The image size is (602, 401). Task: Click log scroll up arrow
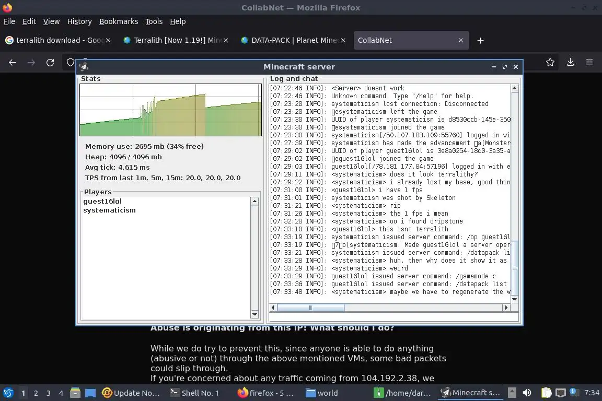515,88
